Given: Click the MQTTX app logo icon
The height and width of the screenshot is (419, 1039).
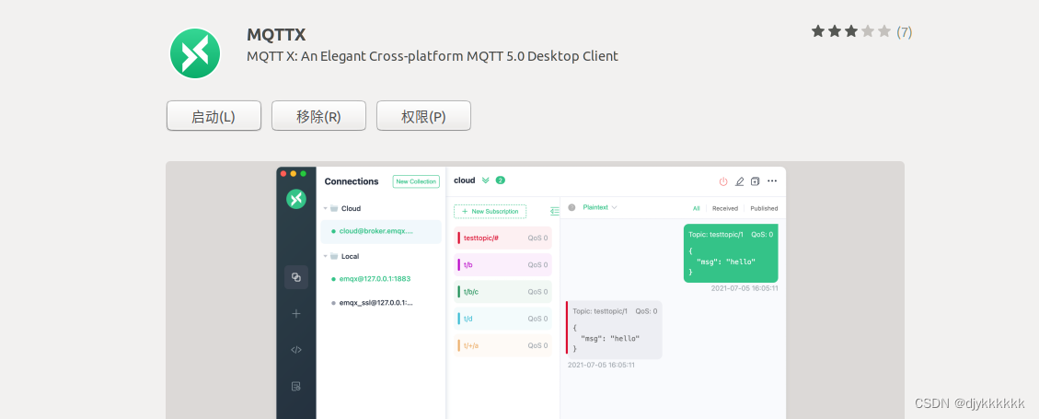Looking at the screenshot, I should click(x=195, y=53).
